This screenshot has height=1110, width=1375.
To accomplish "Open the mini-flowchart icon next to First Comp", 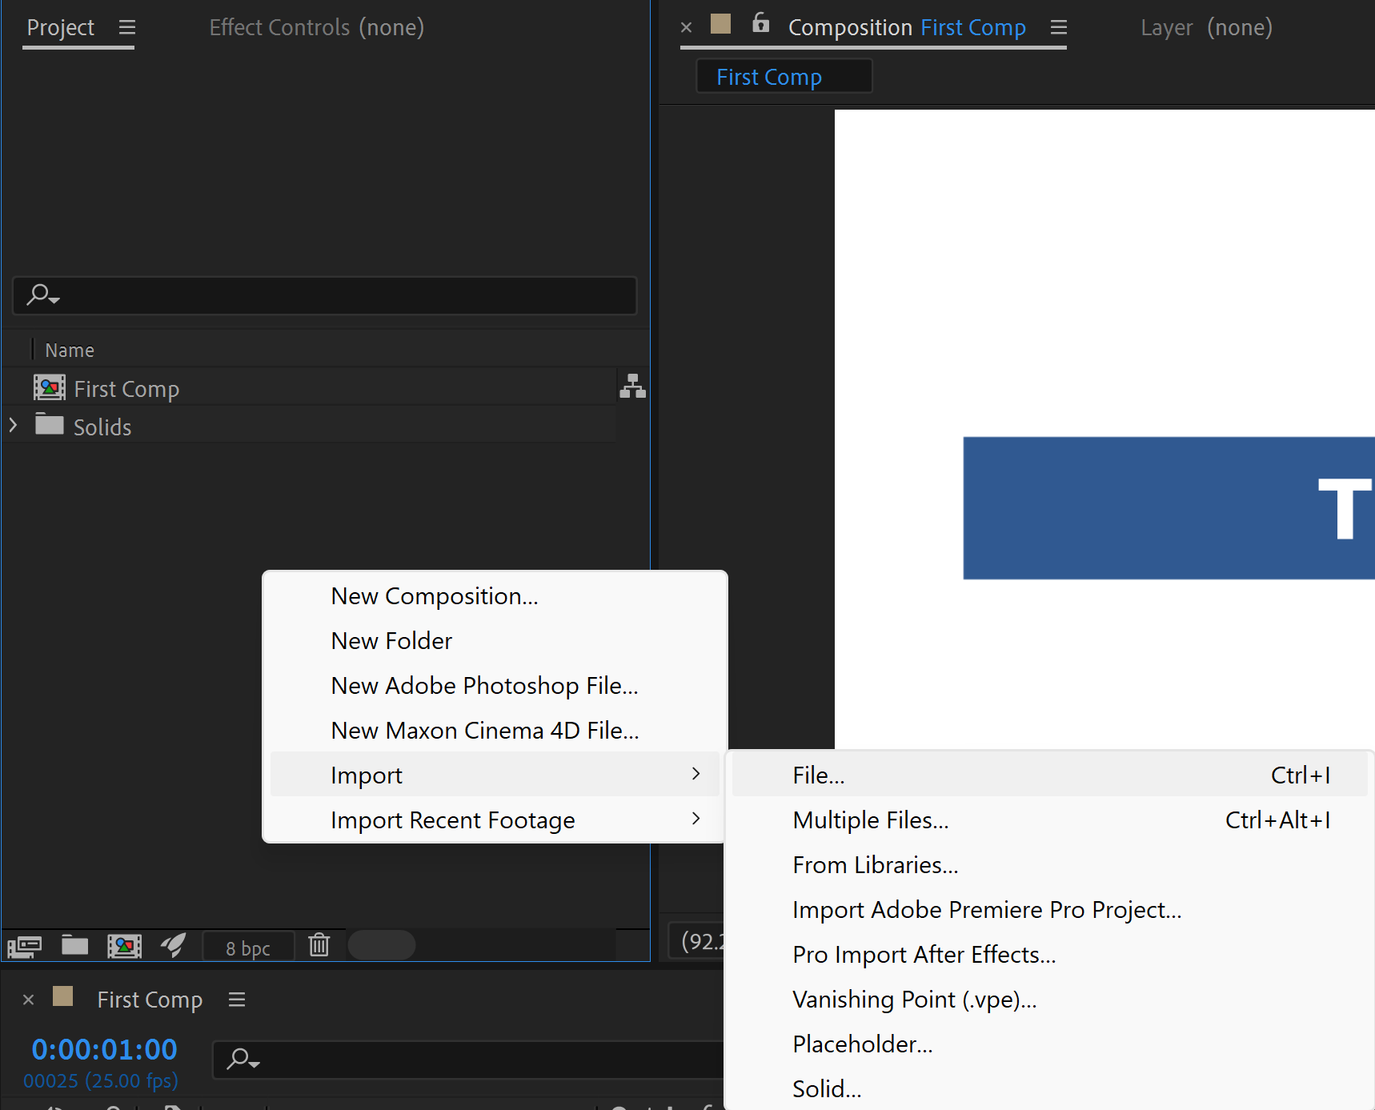I will 632,387.
